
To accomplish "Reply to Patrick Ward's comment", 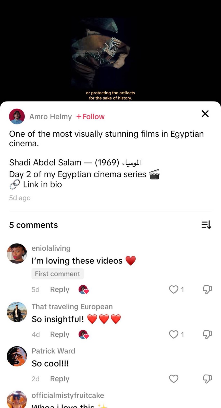I will [x=60, y=379].
